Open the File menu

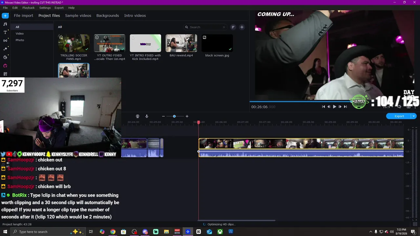5,8
